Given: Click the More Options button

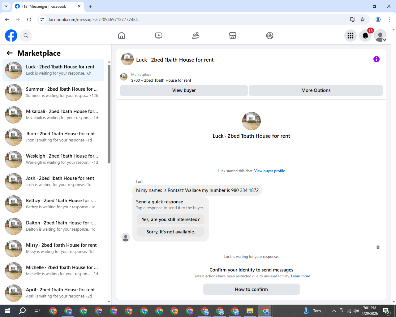Looking at the screenshot, I should coord(316,90).
